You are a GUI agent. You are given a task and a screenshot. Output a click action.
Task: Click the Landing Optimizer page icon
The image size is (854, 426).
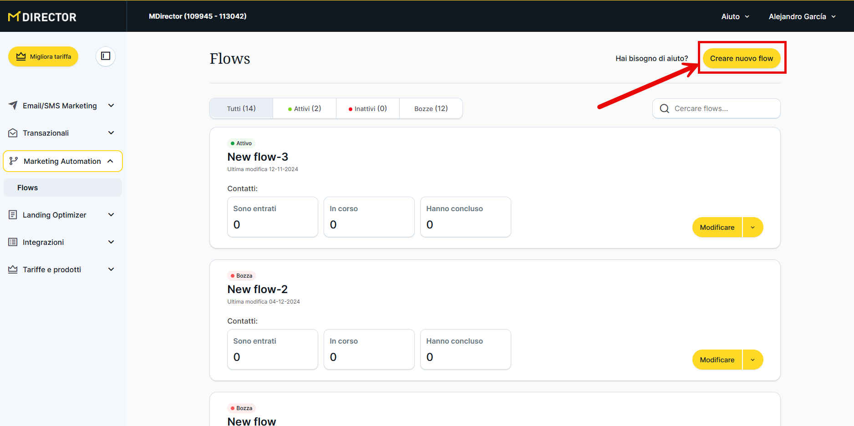click(x=13, y=215)
